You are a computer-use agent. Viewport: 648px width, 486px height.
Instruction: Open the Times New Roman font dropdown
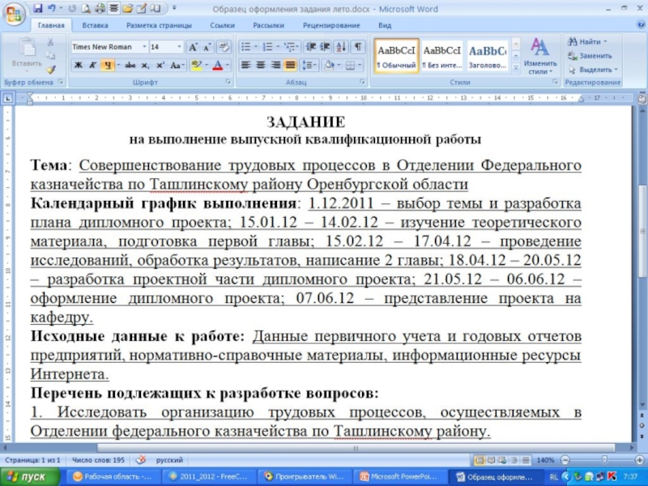pos(143,47)
